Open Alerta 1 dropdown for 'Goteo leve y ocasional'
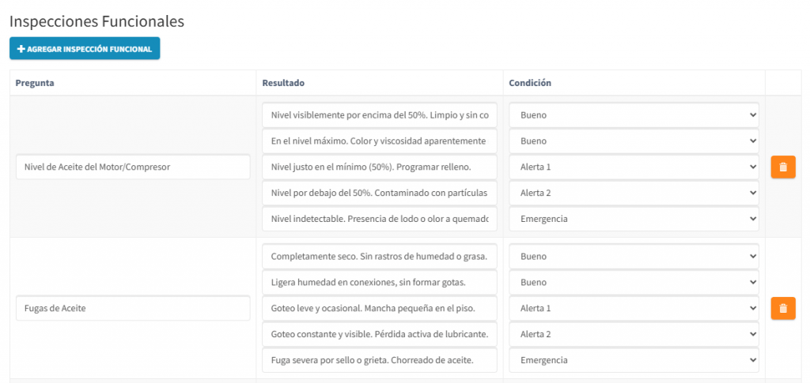This screenshot has width=810, height=383. (x=634, y=308)
